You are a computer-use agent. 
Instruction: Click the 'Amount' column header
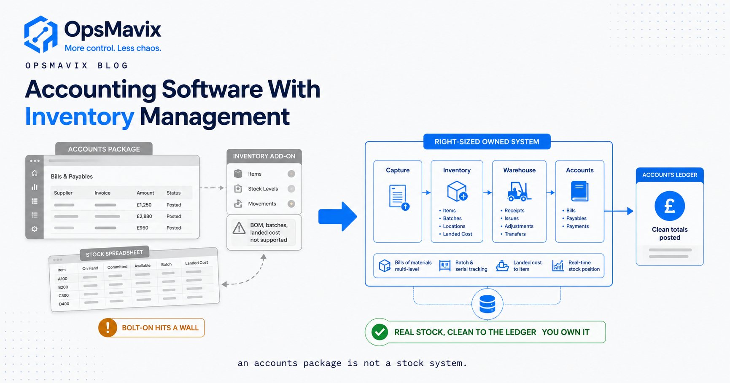(x=145, y=193)
